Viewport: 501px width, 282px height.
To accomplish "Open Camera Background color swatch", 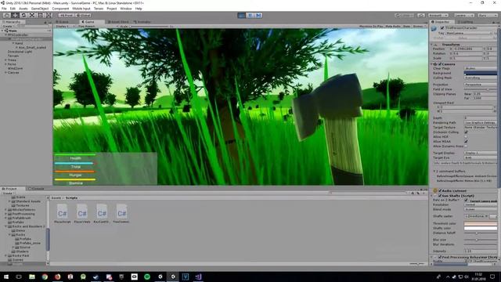I will (x=481, y=73).
